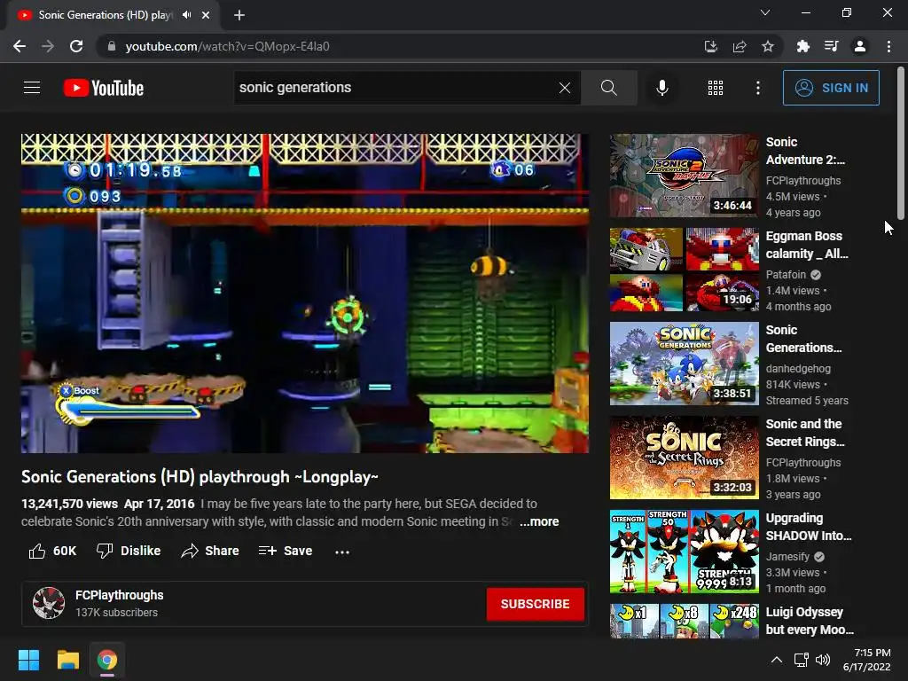Bookmark this tab with the star
Screen dimensions: 908x681
[768, 46]
